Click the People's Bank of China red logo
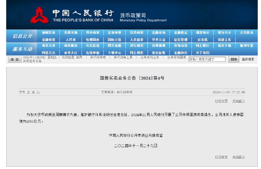The image size is (261, 169). point(39,15)
